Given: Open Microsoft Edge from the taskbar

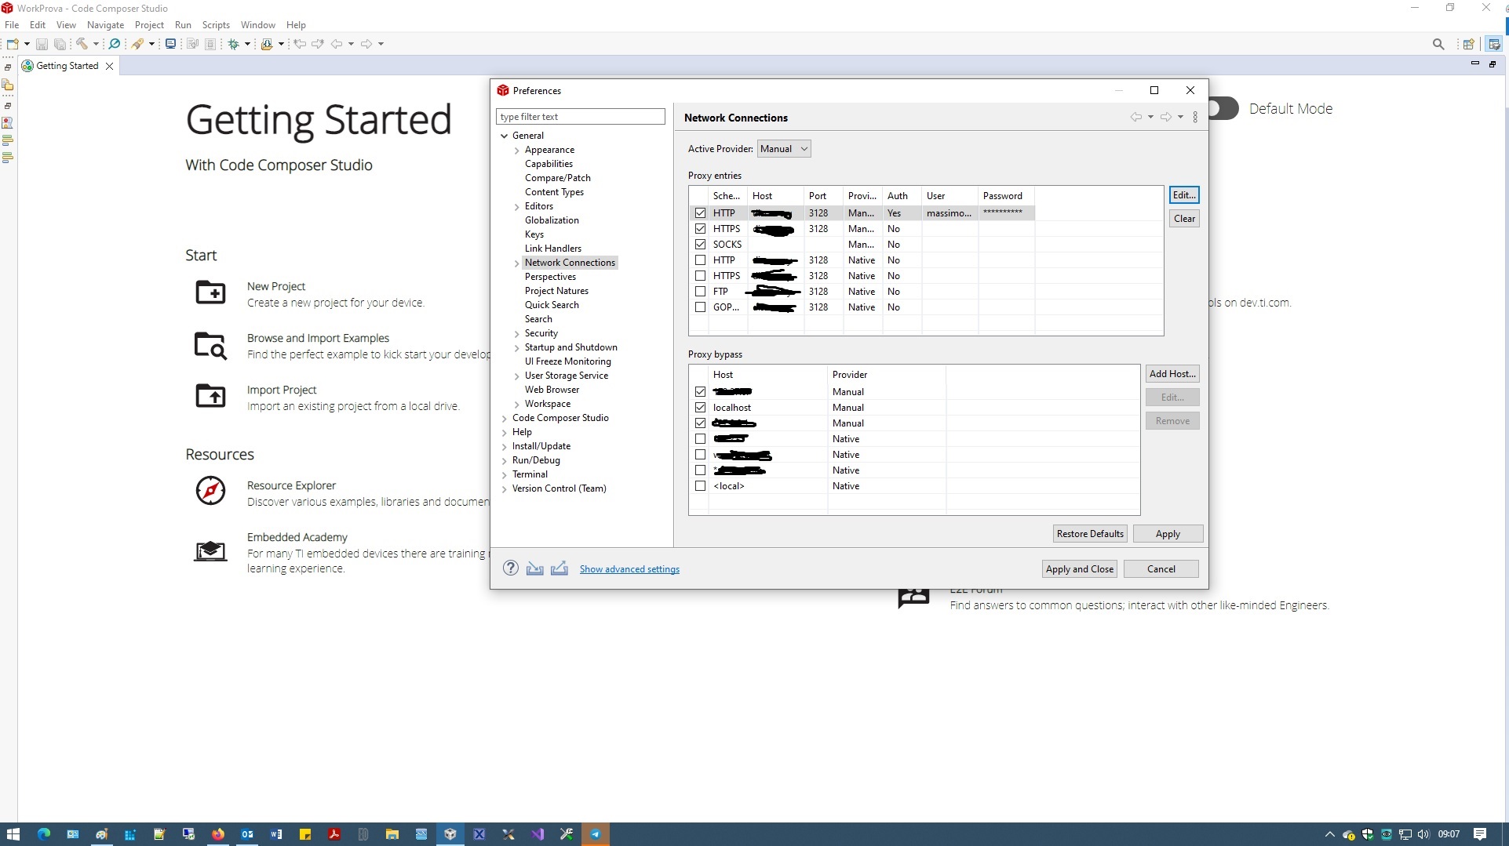Looking at the screenshot, I should (44, 834).
